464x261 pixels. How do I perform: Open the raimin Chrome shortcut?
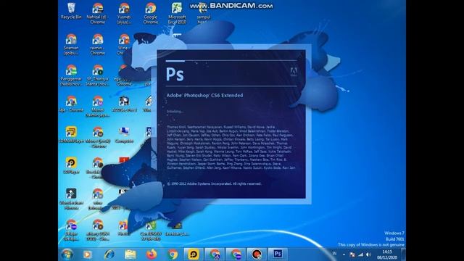97,44
